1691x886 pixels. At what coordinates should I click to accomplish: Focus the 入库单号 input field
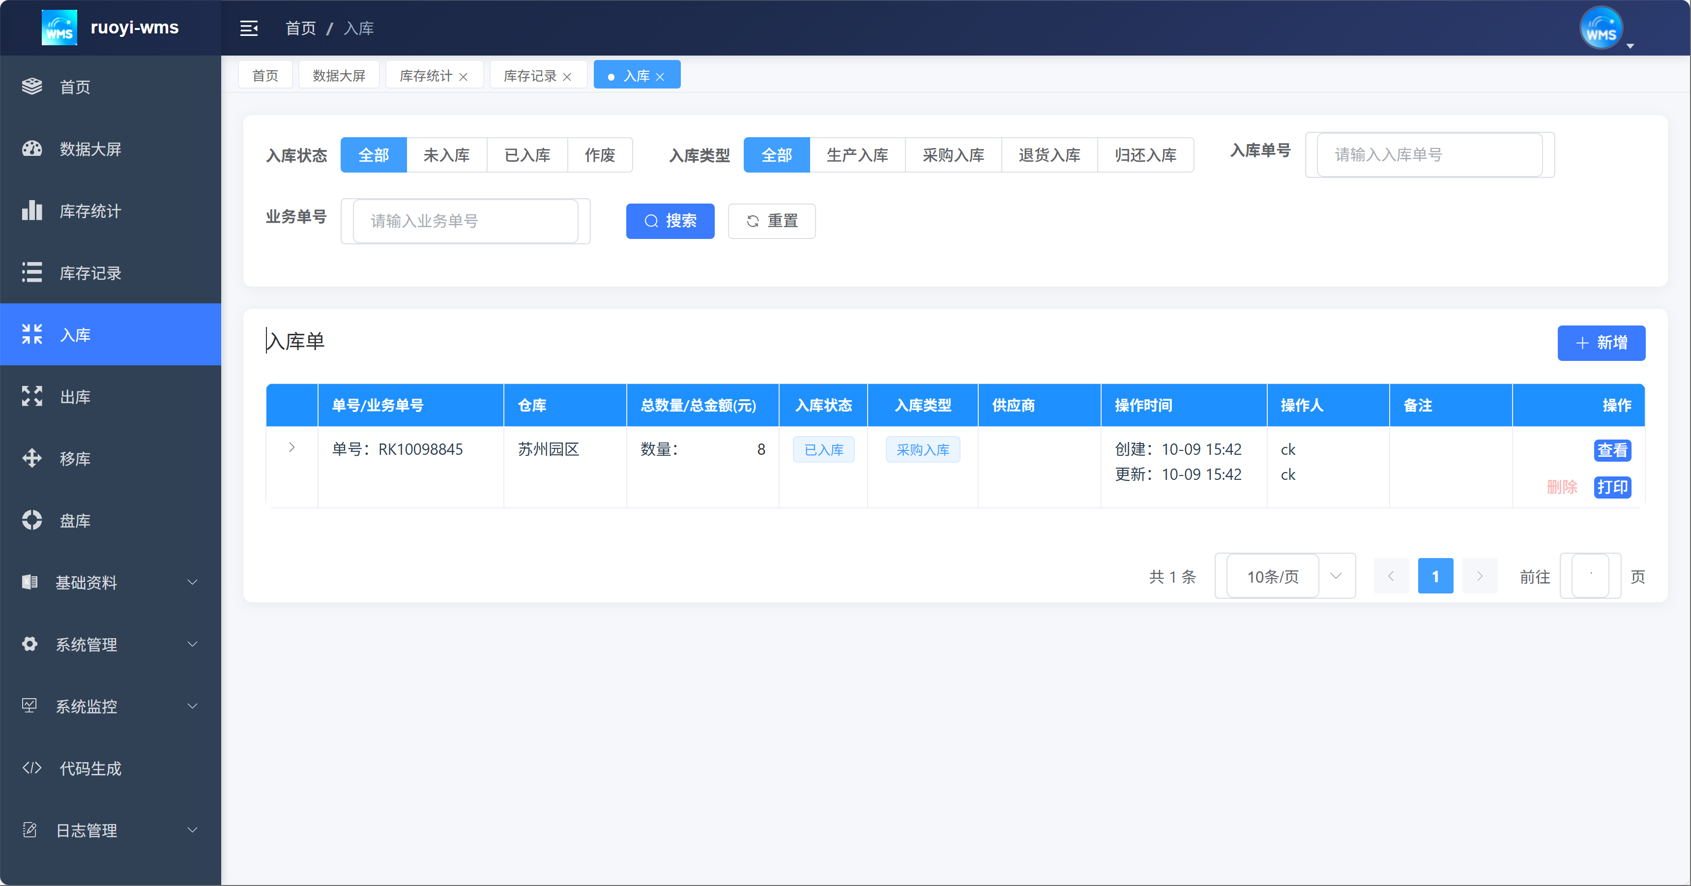point(1429,155)
